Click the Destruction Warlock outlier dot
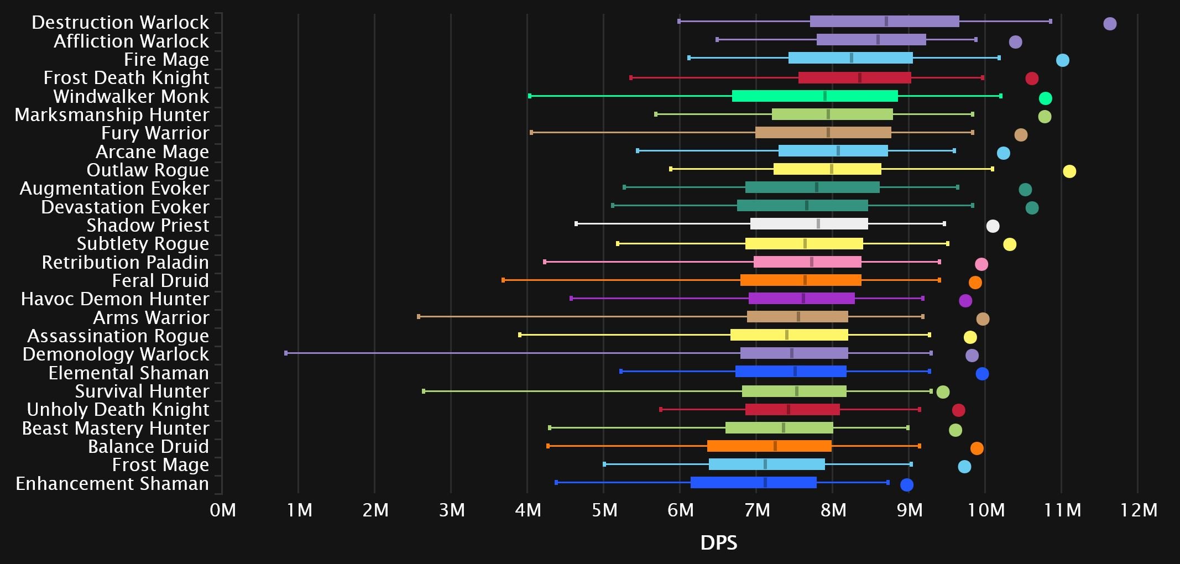This screenshot has height=564, width=1180. (1109, 24)
